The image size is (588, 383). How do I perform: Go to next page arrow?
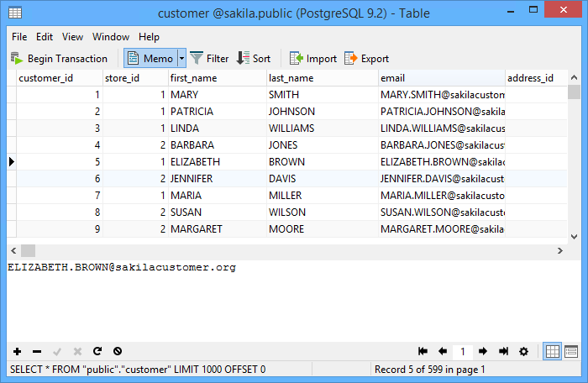483,351
